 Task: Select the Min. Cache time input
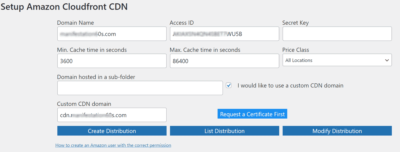(x=112, y=61)
